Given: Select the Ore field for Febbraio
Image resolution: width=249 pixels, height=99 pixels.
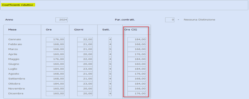Looking at the screenshot, I should click(55, 44).
